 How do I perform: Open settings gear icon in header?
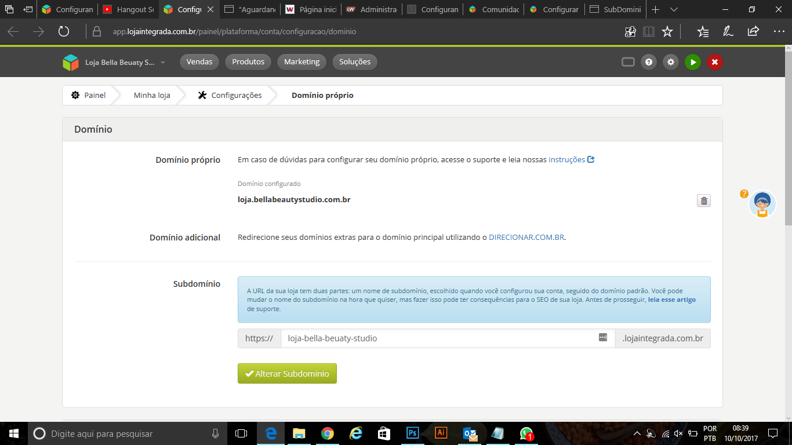pos(671,62)
